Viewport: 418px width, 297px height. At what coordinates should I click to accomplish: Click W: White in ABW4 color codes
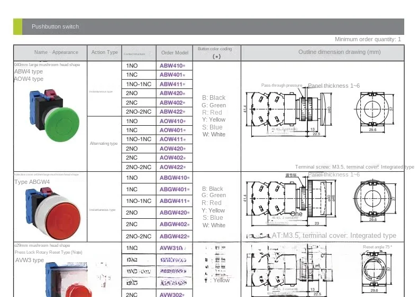(x=214, y=135)
